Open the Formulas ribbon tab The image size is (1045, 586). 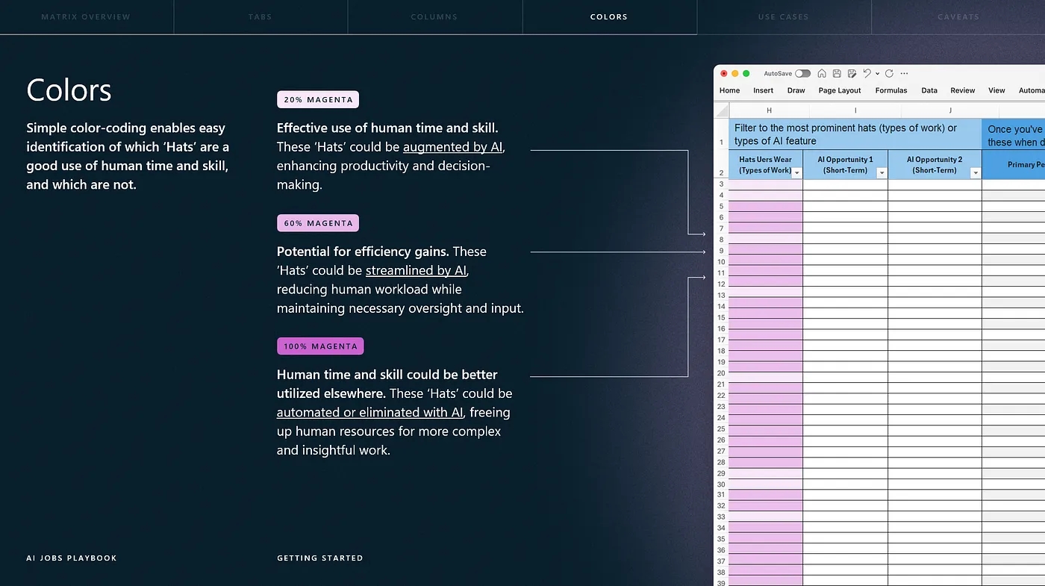(x=891, y=90)
